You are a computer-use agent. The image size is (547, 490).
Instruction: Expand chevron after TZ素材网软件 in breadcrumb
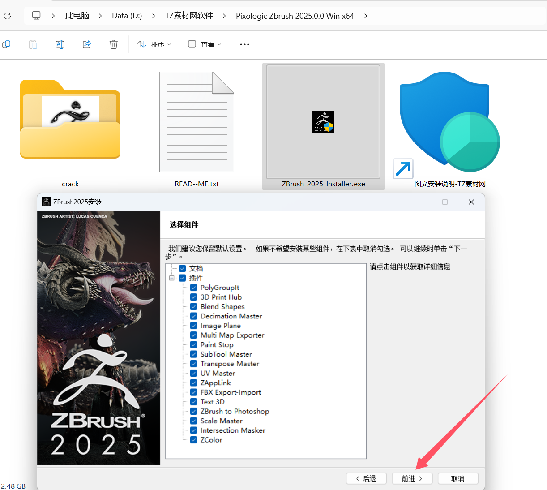[x=224, y=16]
